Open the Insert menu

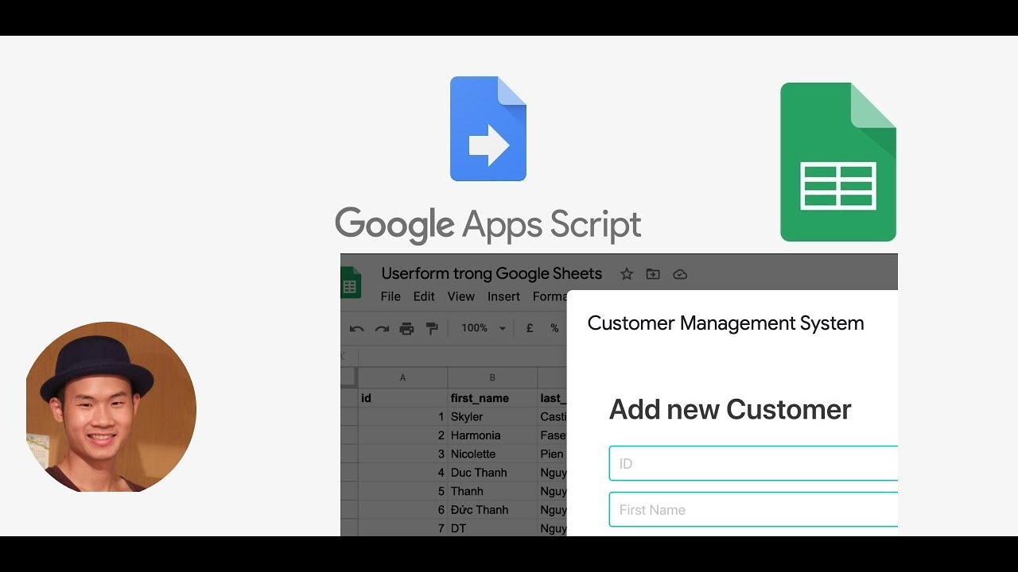tap(503, 296)
